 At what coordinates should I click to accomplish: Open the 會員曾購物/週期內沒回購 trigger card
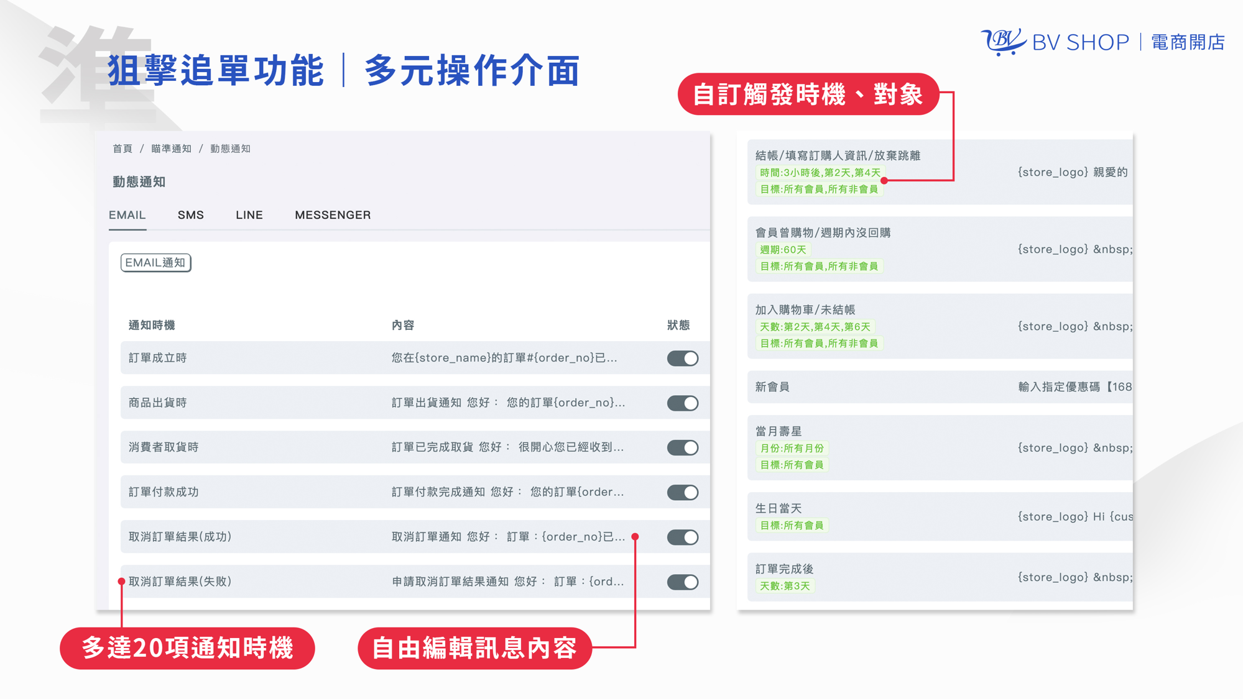pos(940,249)
